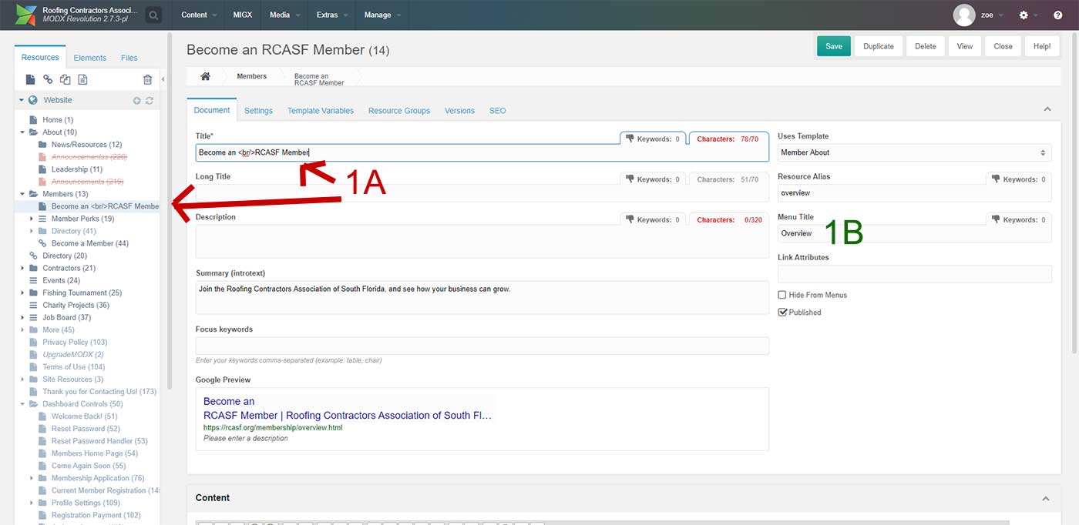Collapse the Members folder in tree

coord(23,194)
